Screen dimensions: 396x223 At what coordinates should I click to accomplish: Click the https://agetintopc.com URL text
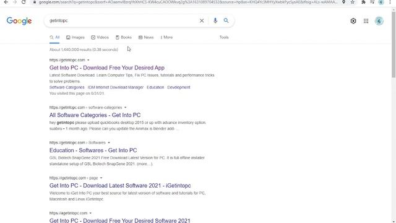(x=68, y=213)
